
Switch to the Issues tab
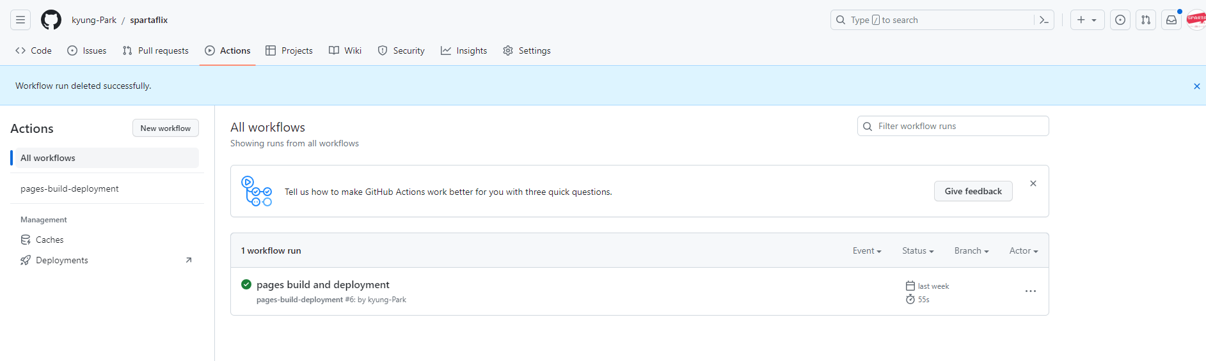(87, 50)
